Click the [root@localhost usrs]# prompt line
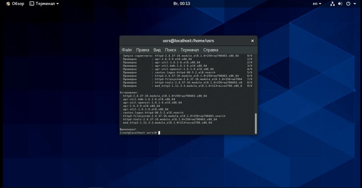This screenshot has width=362, height=188. pos(138,133)
